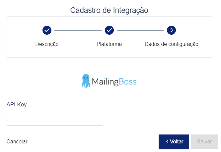
Task: Click the completed Descrição step checkmark circle
Action: 47,30
